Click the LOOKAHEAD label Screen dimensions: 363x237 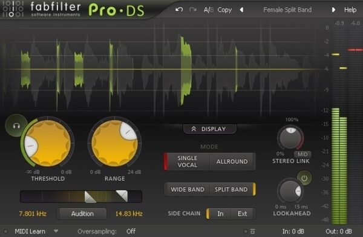click(292, 213)
